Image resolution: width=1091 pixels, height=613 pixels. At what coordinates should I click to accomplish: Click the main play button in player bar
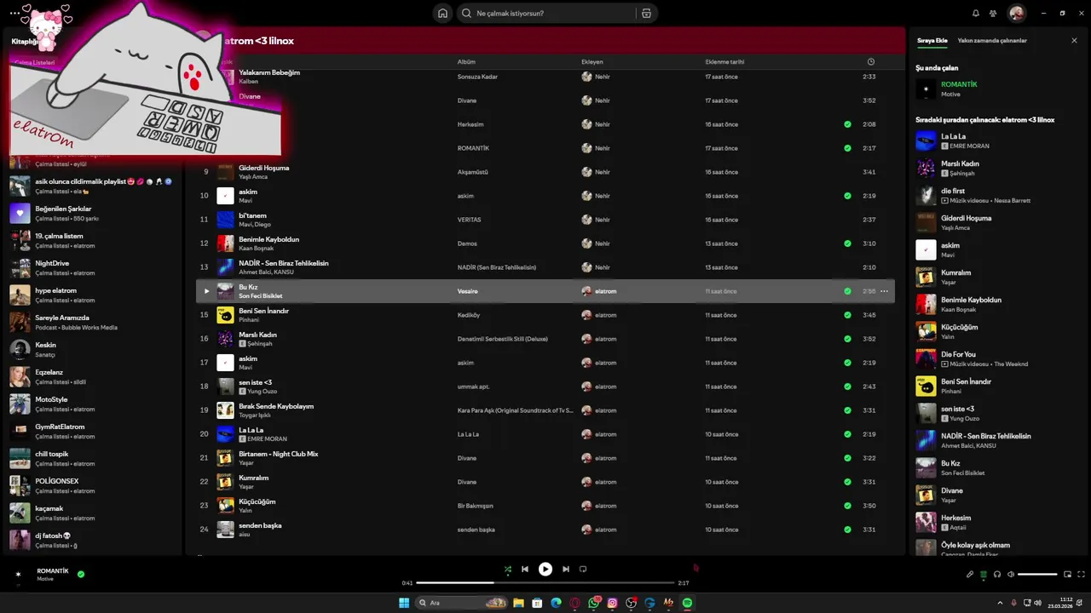click(545, 569)
